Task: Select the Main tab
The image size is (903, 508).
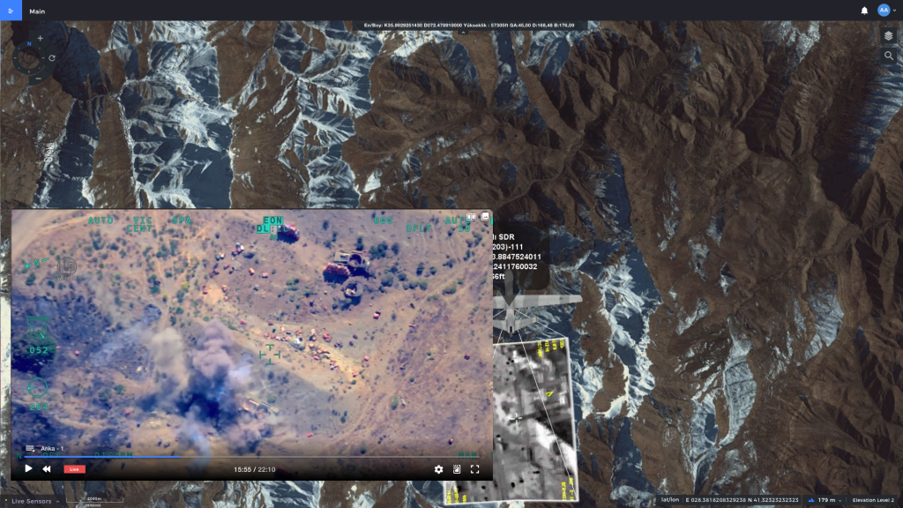Action: (x=36, y=11)
